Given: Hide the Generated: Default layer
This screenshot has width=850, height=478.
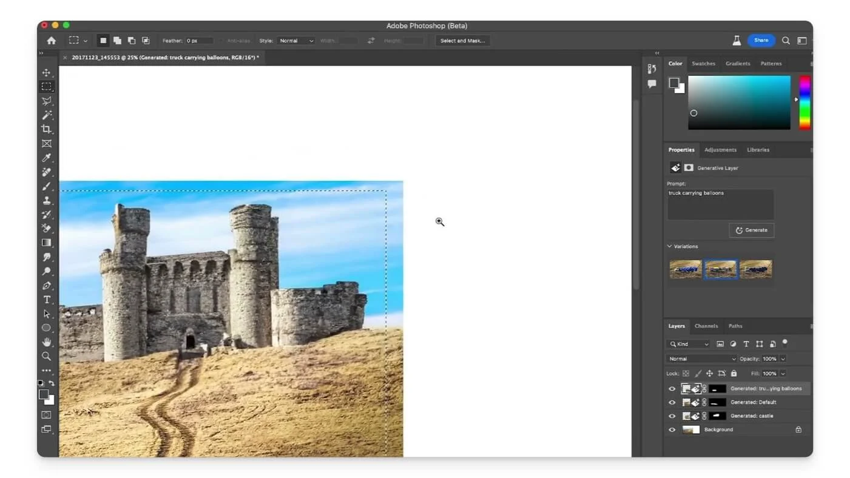Looking at the screenshot, I should (672, 402).
